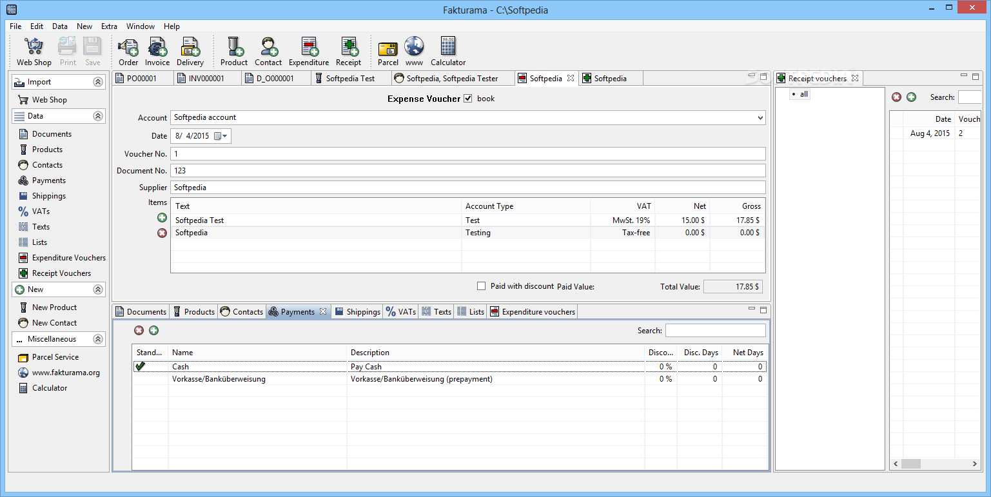The height and width of the screenshot is (497, 991).
Task: Switch to the INV000001 editor tab
Action: tap(208, 79)
